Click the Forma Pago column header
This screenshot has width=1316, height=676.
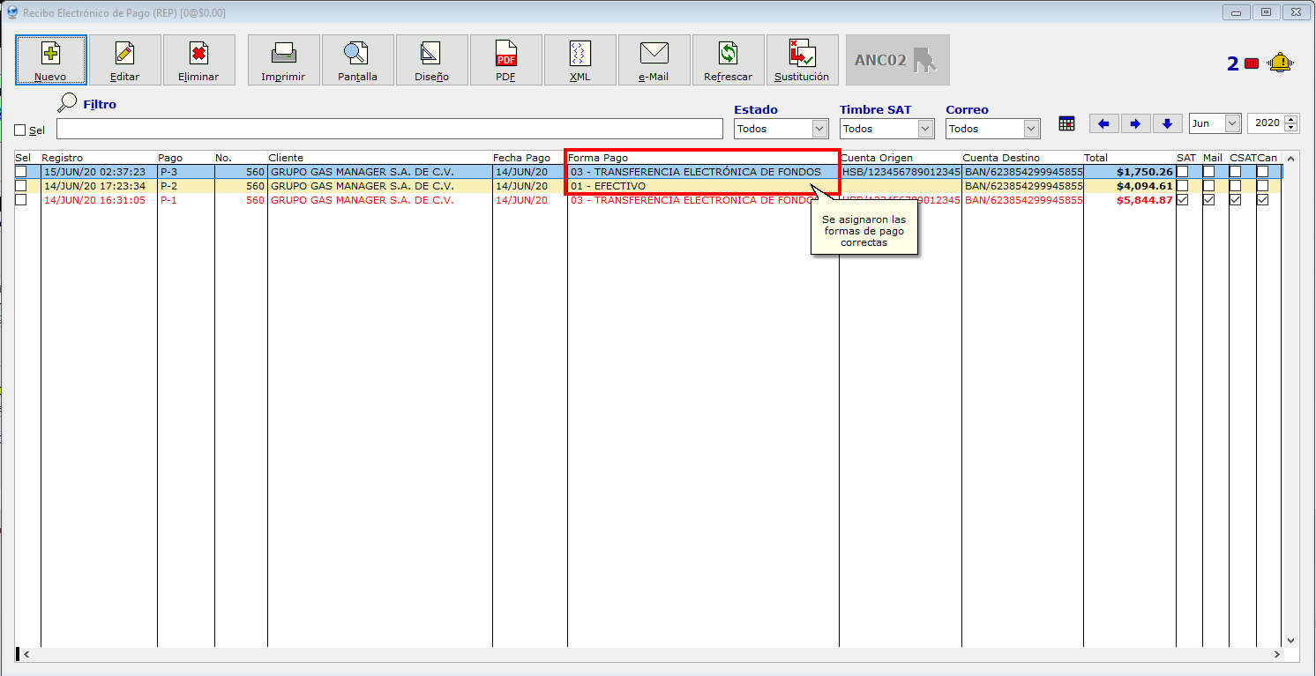click(598, 158)
